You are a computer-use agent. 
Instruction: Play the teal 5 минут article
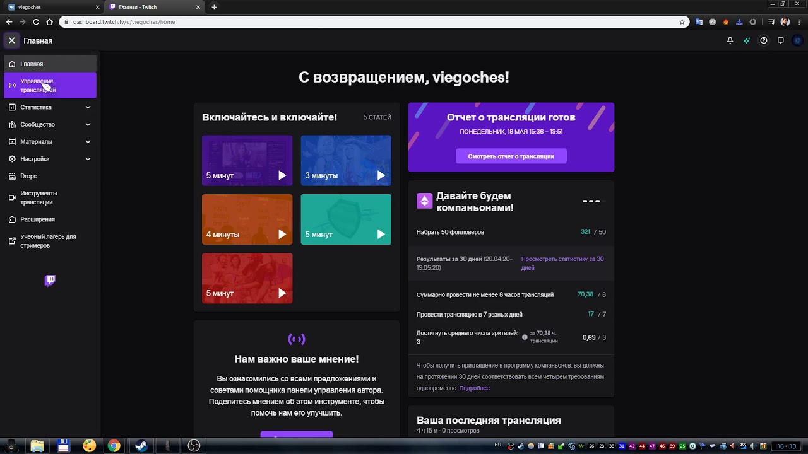(x=346, y=219)
